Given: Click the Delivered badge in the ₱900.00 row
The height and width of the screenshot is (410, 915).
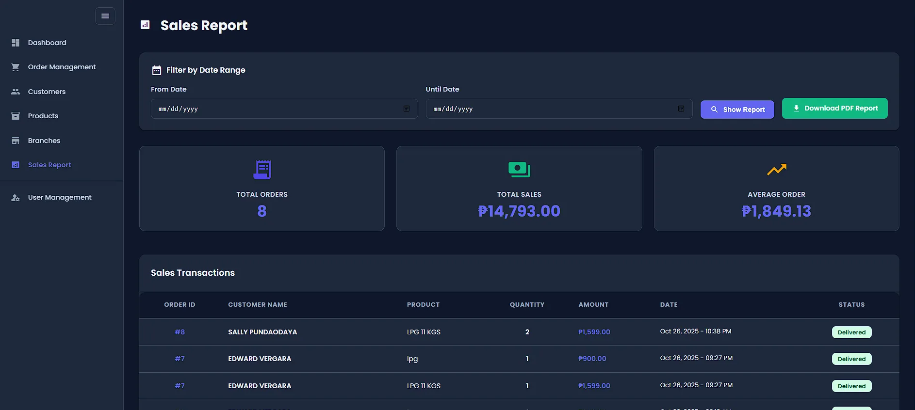Looking at the screenshot, I should tap(851, 359).
